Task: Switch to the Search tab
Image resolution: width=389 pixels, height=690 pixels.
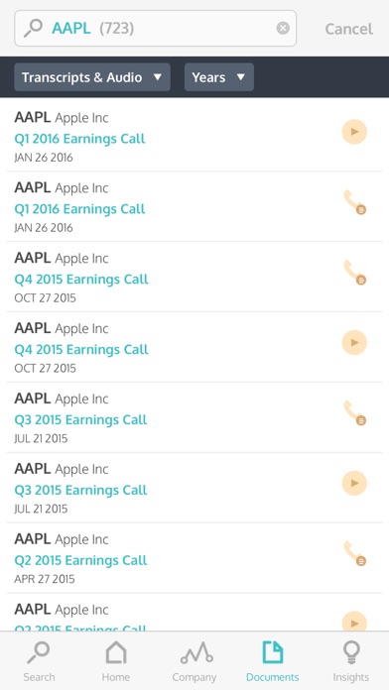Action: [x=39, y=661]
